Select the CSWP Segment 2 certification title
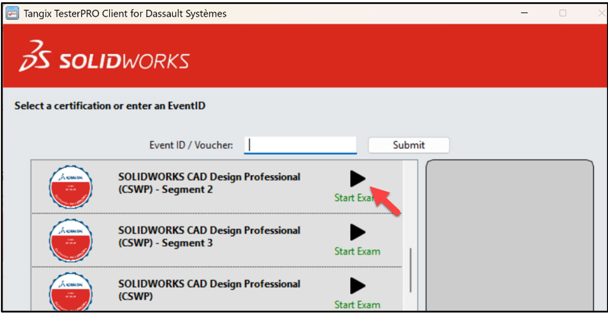 (209, 183)
